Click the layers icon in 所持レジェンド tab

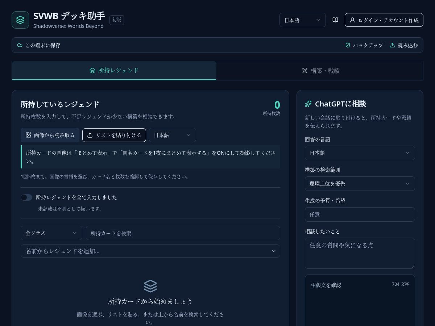[92, 71]
